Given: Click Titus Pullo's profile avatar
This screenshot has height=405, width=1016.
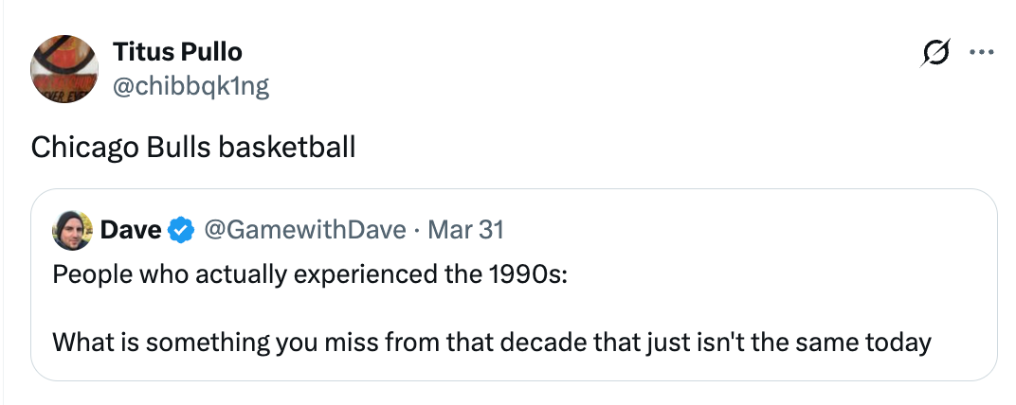Looking at the screenshot, I should 65,69.
